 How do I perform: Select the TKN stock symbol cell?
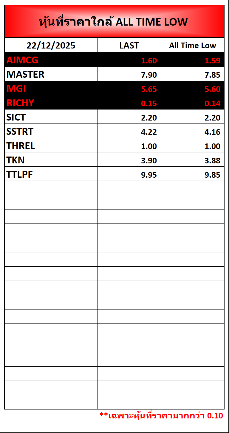pyautogui.click(x=16, y=160)
